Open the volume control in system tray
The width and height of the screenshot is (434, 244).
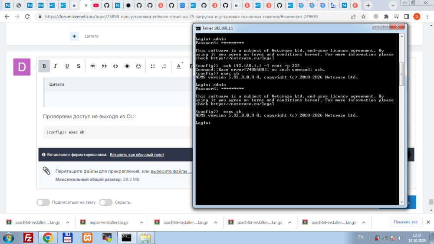coord(400,238)
